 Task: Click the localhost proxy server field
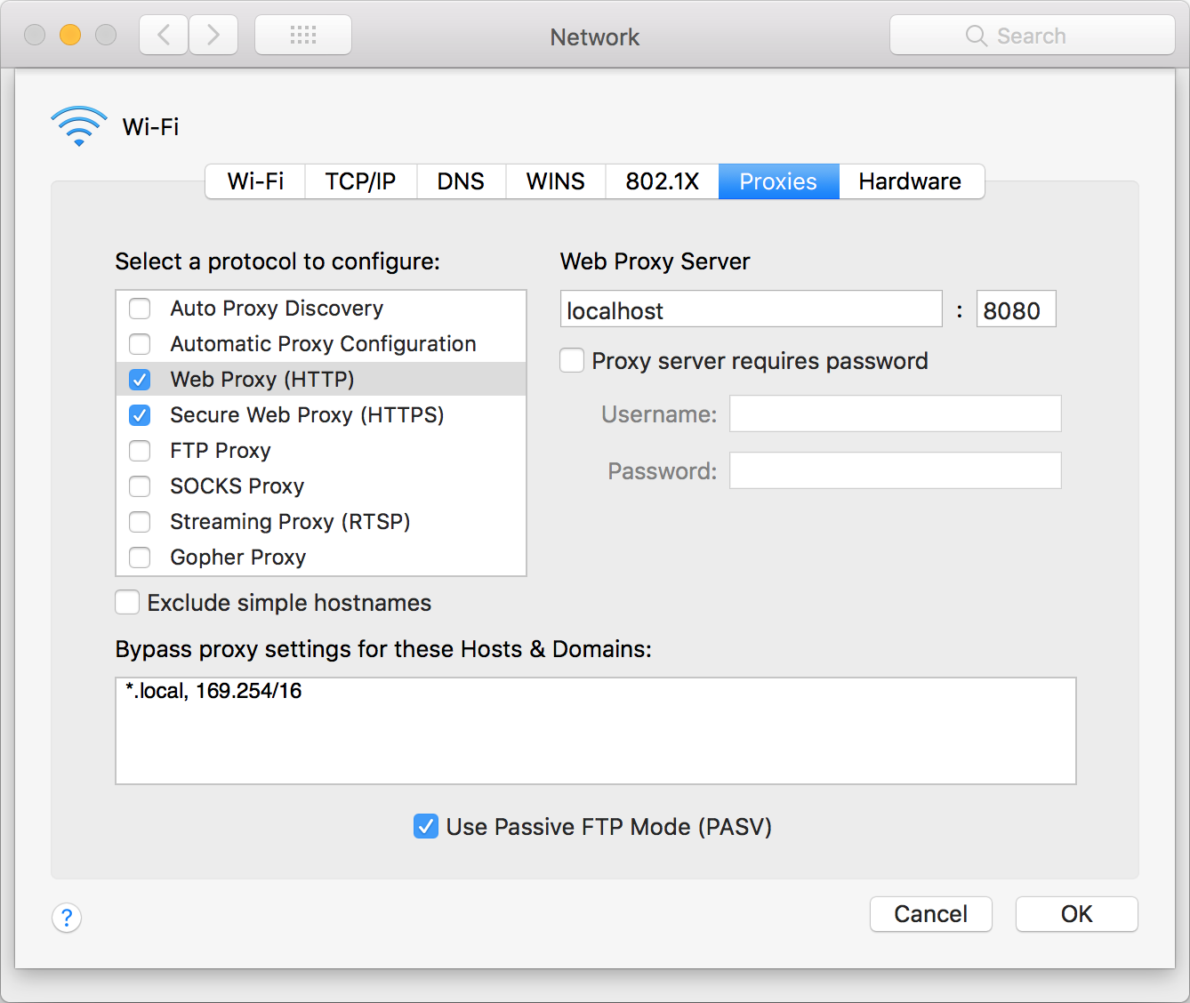(751, 310)
